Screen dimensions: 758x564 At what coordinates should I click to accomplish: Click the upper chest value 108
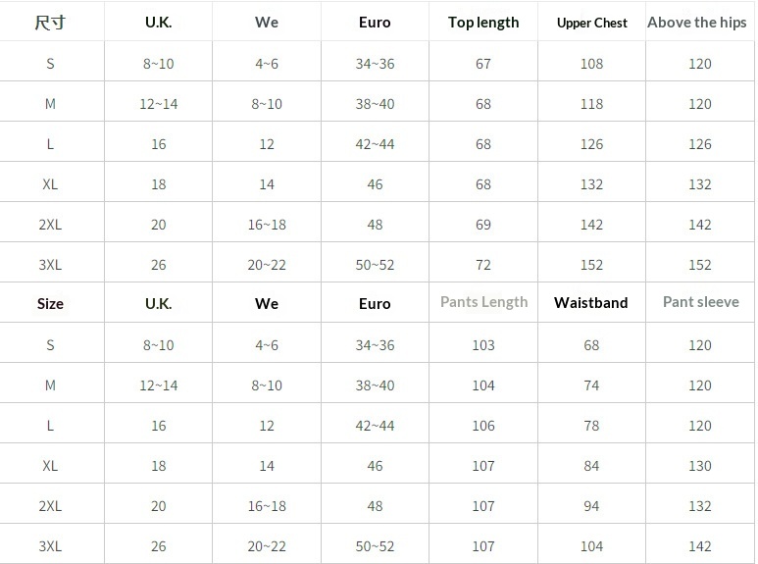coord(591,64)
